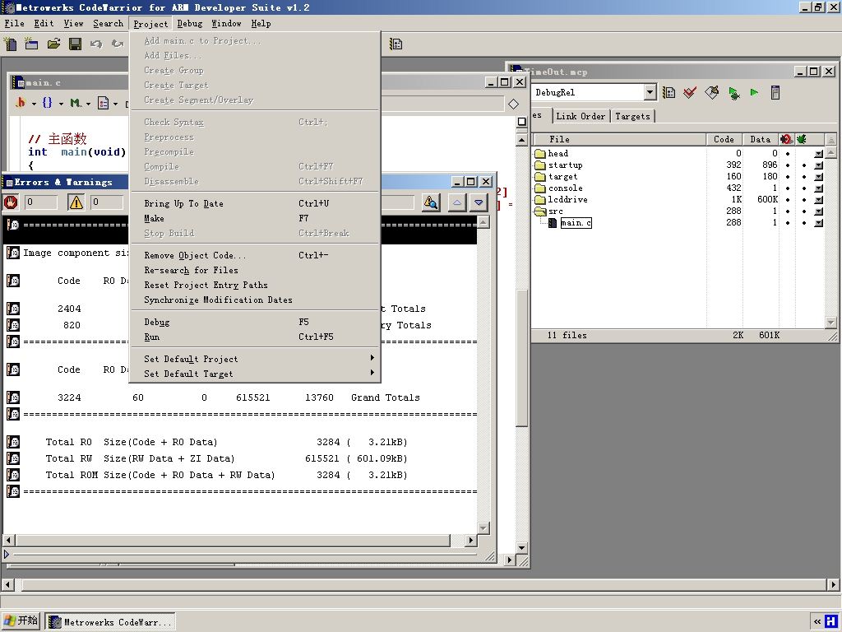The height and width of the screenshot is (632, 842).
Task: Collapse the src folder in project tree
Action: tap(540, 211)
